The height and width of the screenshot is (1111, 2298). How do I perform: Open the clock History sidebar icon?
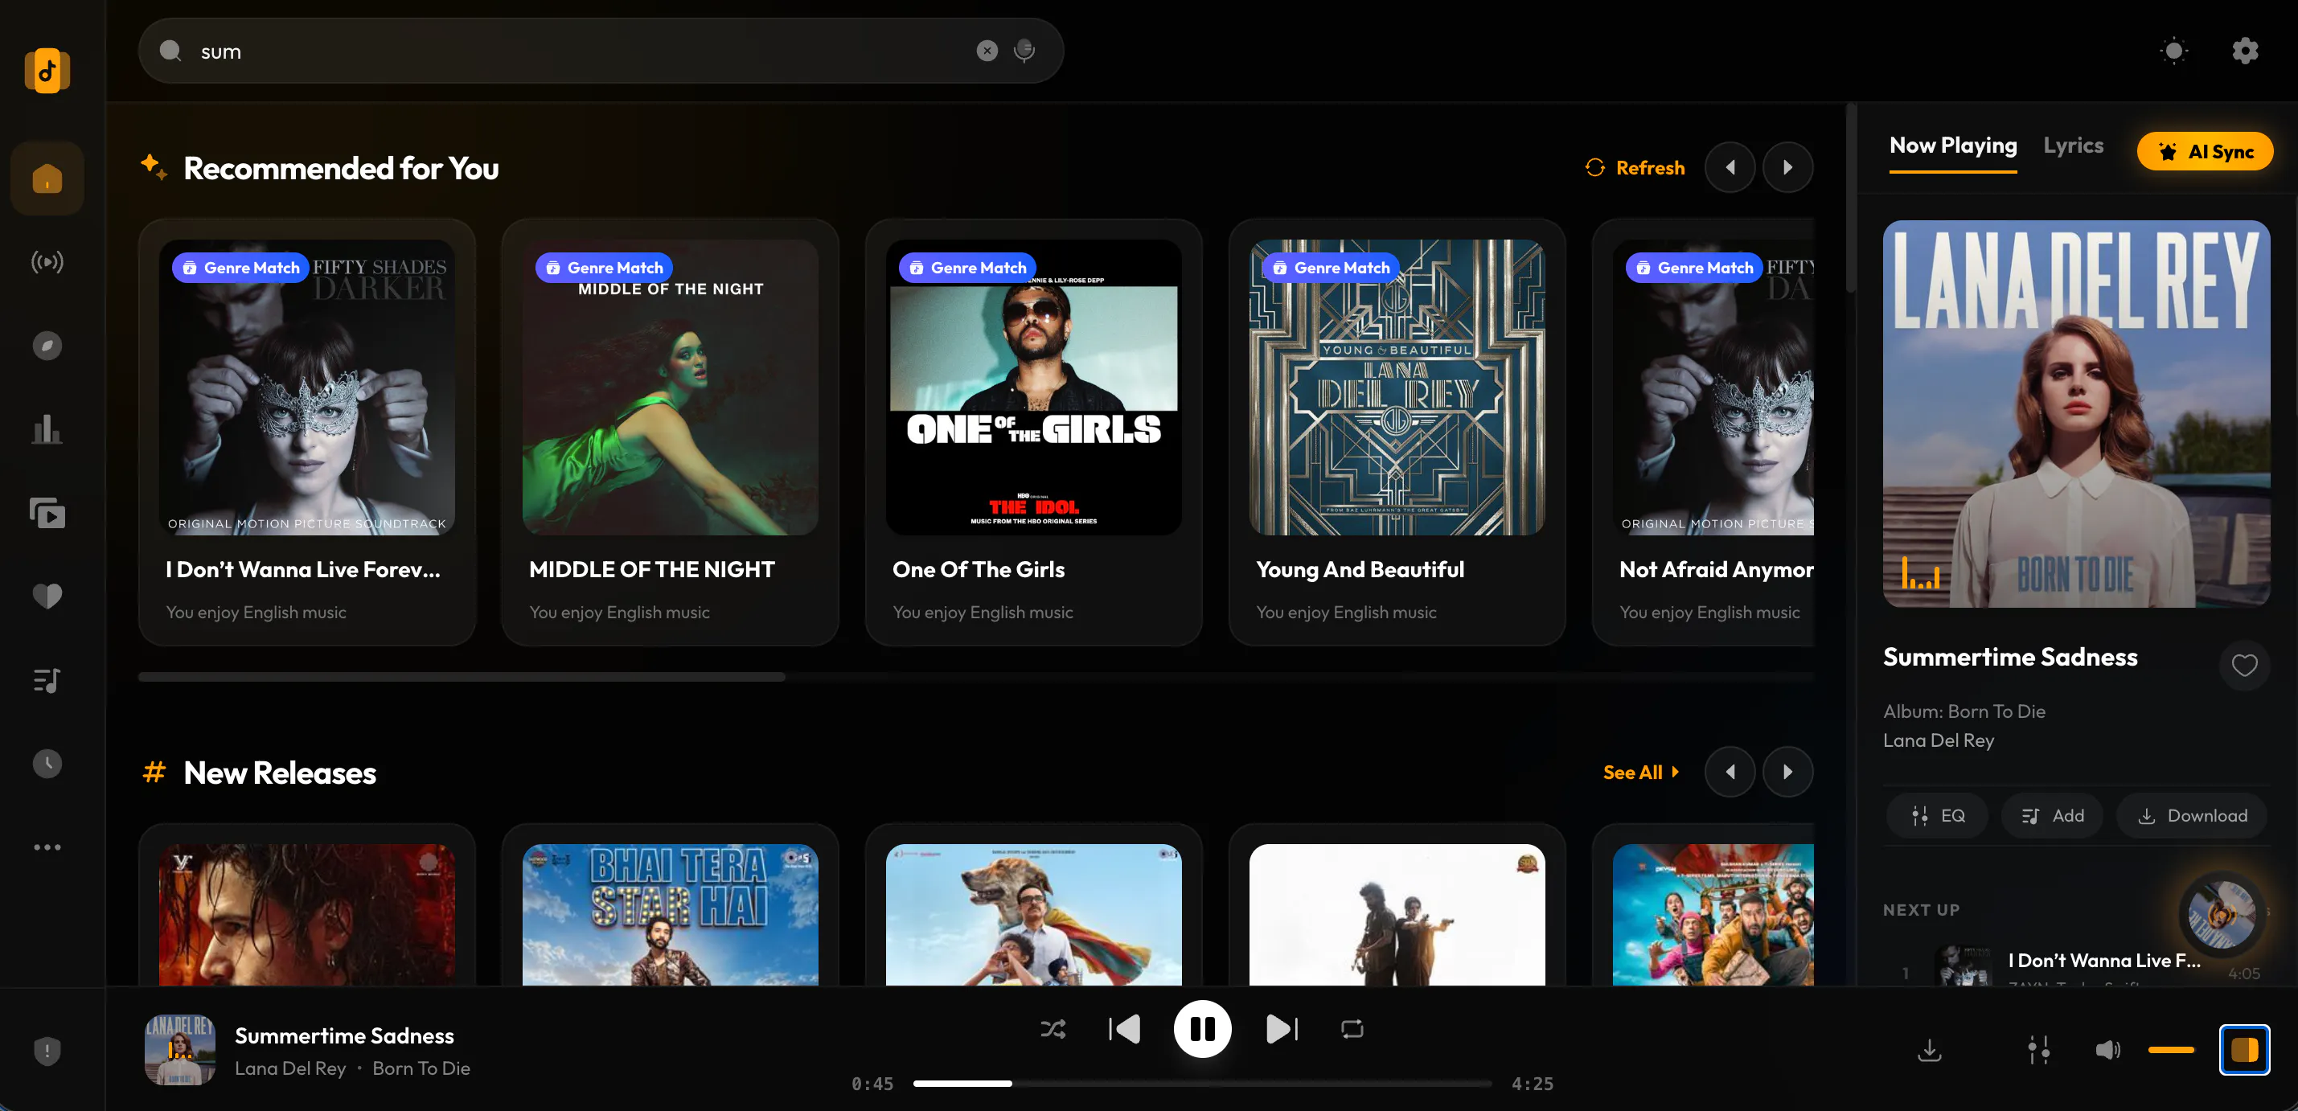point(47,763)
